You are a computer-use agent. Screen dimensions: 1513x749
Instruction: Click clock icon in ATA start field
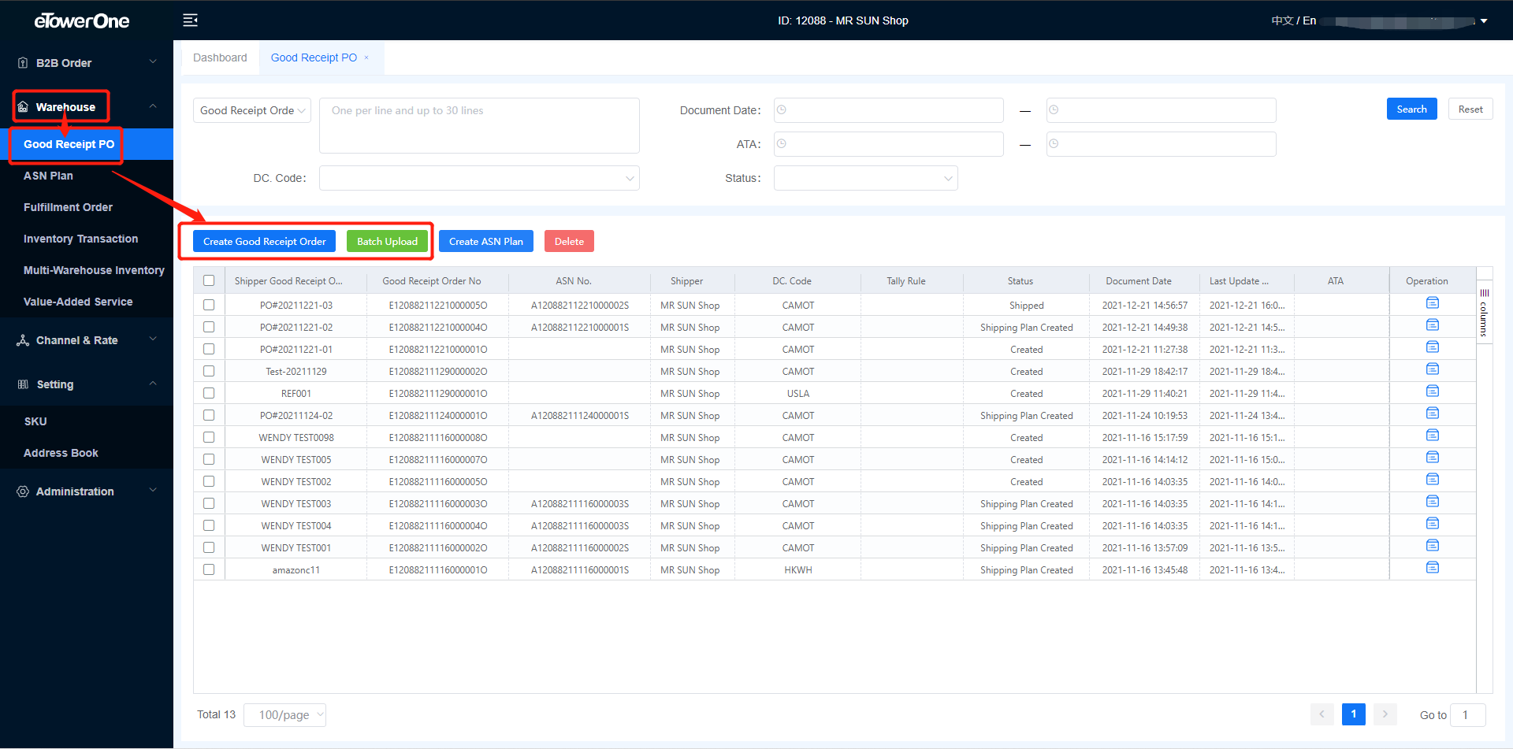pos(782,144)
